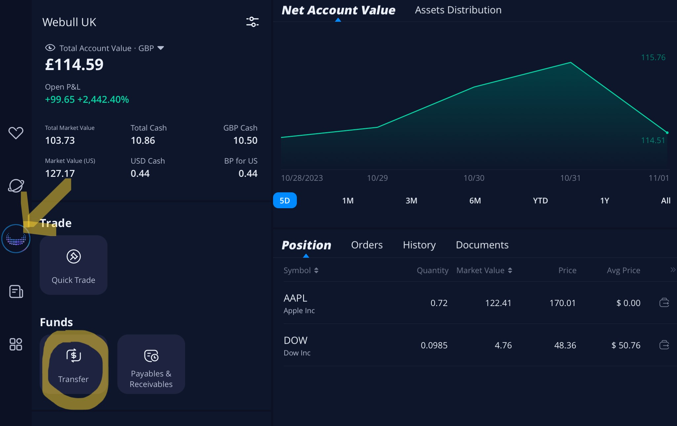677x426 pixels.
Task: Select the Position tab
Action: tap(306, 245)
